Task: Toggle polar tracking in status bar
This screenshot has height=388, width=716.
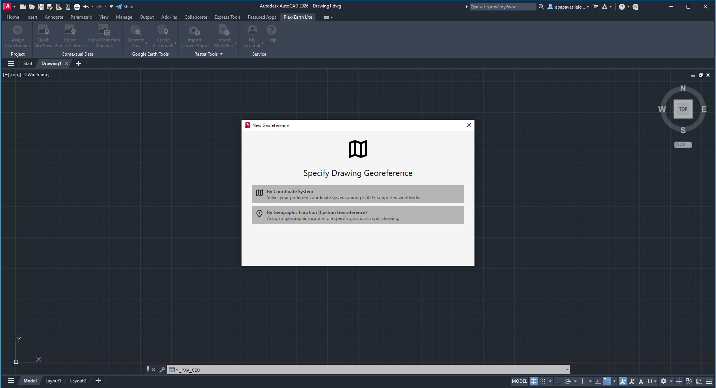Action: pyautogui.click(x=567, y=381)
